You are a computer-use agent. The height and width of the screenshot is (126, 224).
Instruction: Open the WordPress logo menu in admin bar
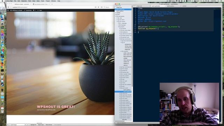[8, 10]
